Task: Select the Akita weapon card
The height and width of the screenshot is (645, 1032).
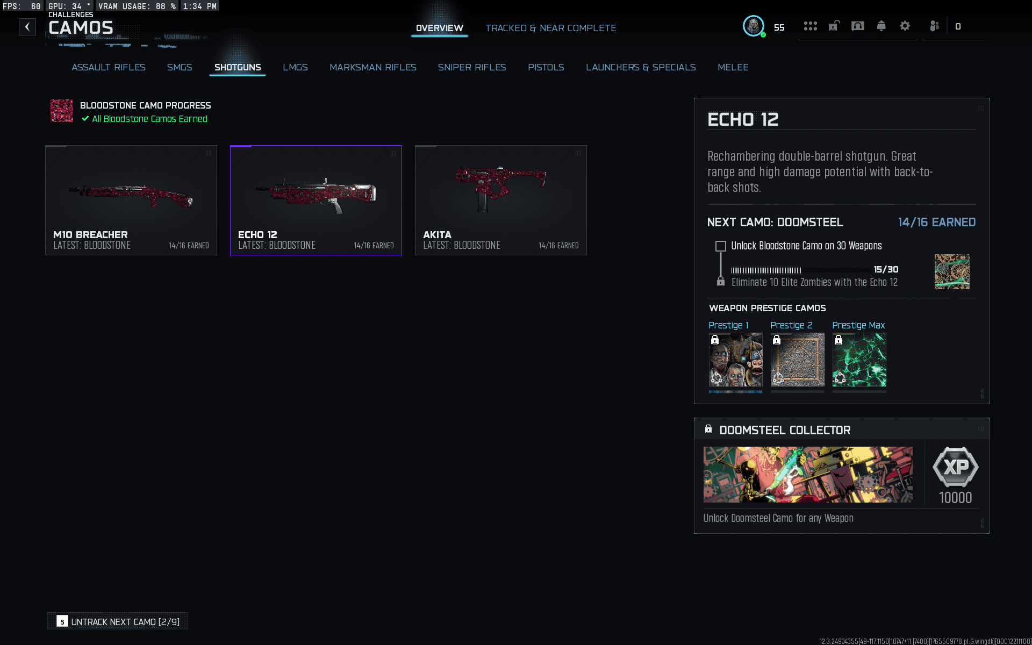Action: click(500, 200)
